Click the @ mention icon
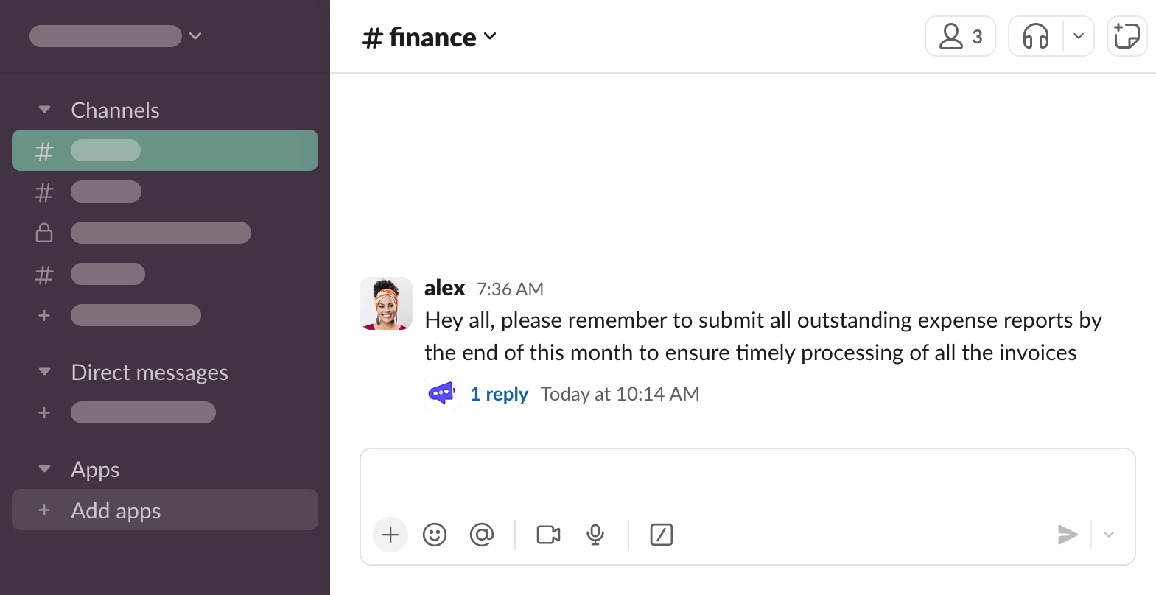Viewport: 1156px width, 595px height. pos(482,535)
